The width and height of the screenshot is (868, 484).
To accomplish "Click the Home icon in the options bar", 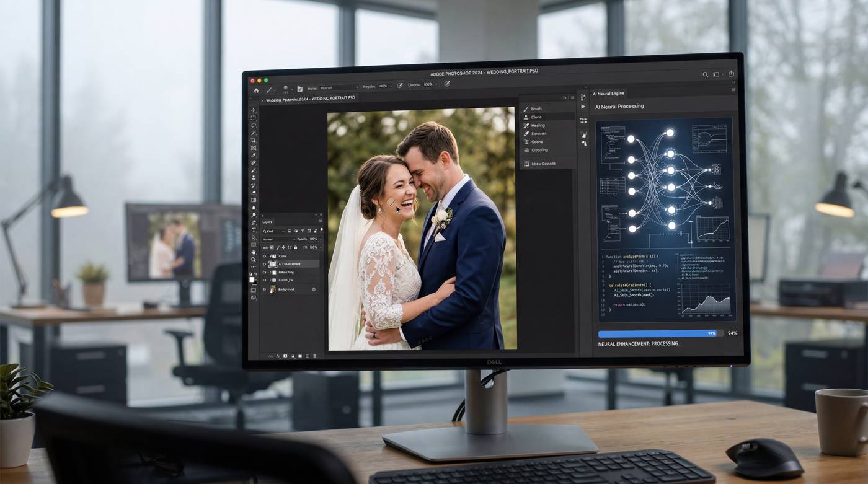I will point(256,90).
